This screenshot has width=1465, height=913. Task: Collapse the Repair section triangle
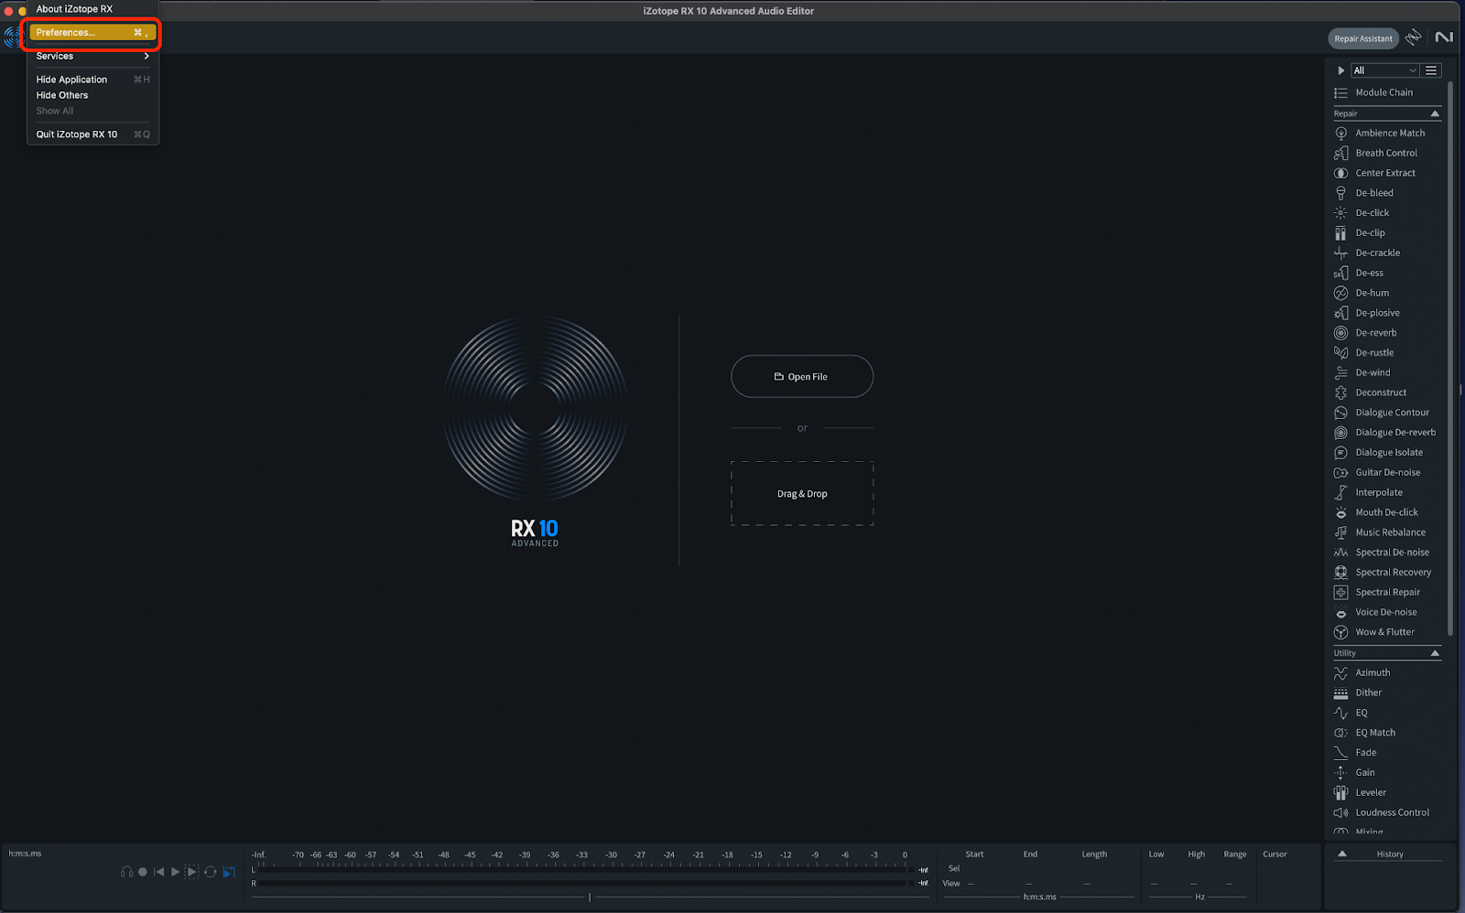[x=1435, y=113]
